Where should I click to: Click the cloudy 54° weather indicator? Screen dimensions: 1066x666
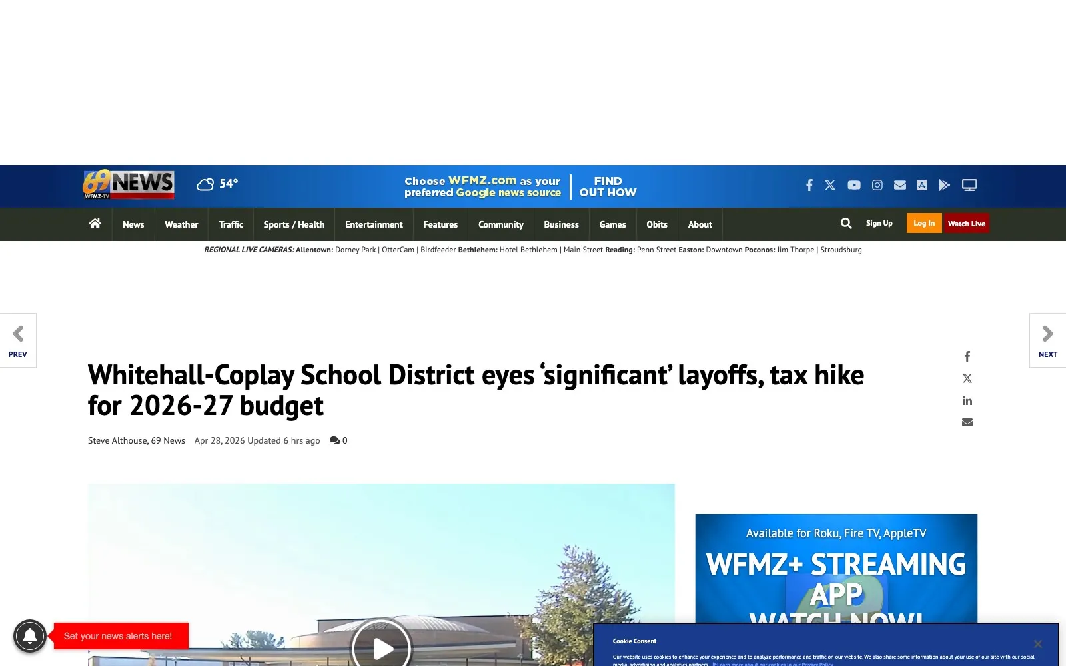(x=217, y=184)
